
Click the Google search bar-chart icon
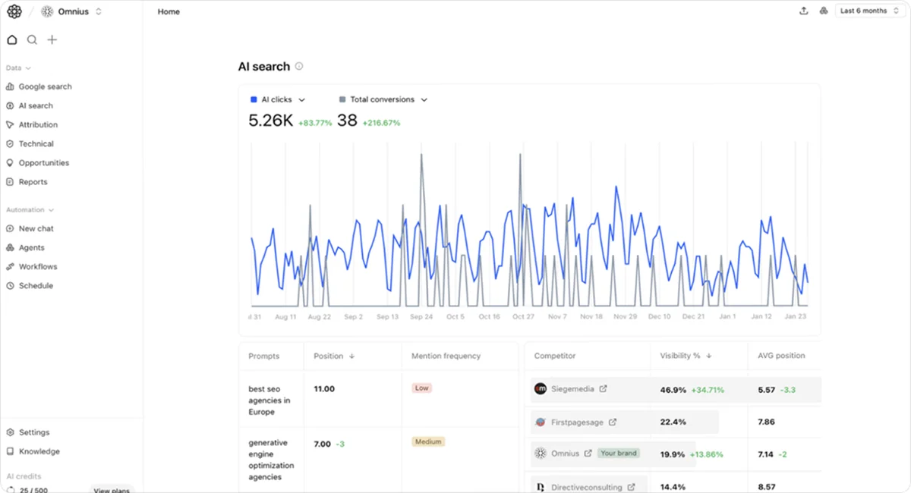(10, 86)
